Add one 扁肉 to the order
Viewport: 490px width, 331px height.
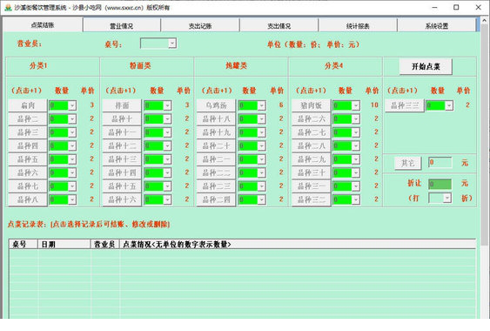point(28,105)
